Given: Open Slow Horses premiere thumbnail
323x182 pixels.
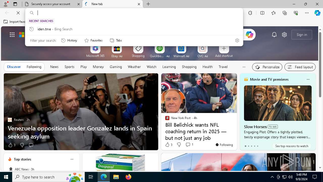Looking at the screenshot, I should [x=278, y=103].
